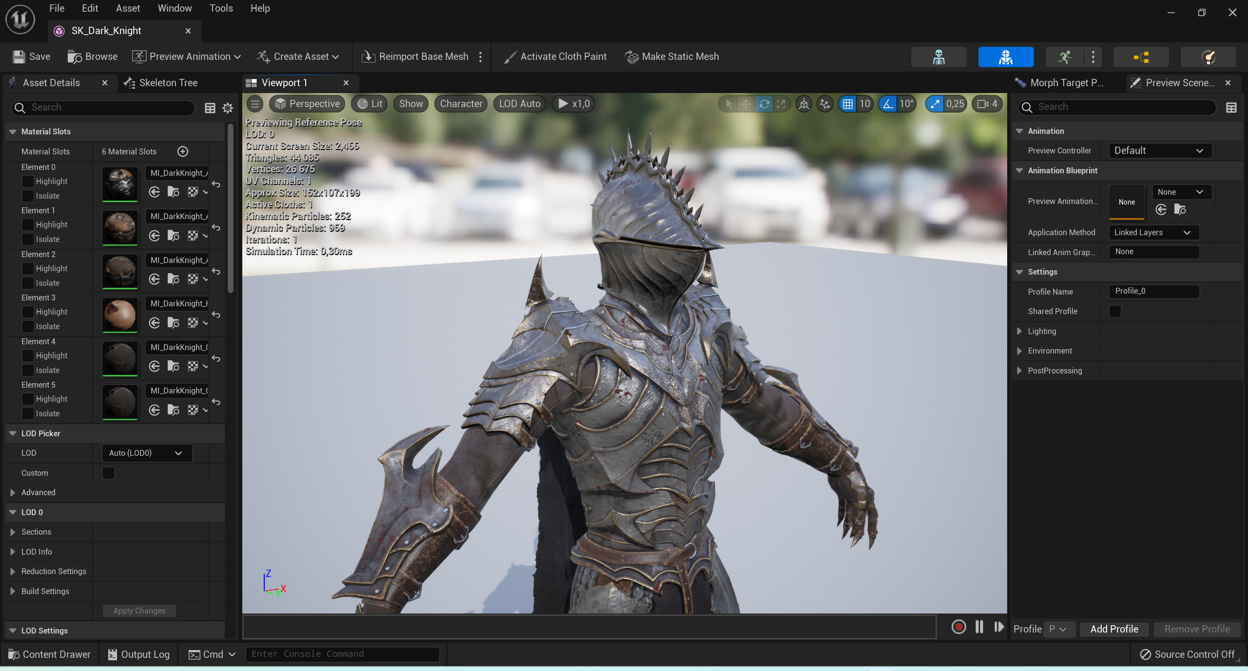Click the Make Static Mesh icon
The image size is (1248, 671).
coord(632,57)
